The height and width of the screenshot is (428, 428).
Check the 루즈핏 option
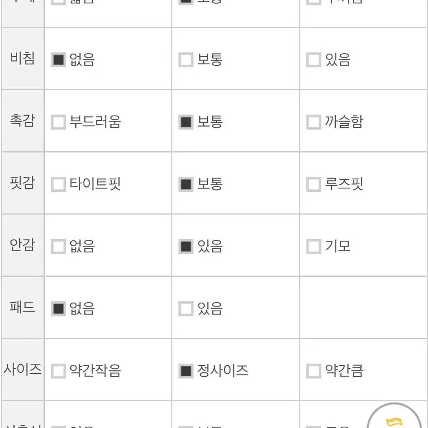(x=313, y=184)
